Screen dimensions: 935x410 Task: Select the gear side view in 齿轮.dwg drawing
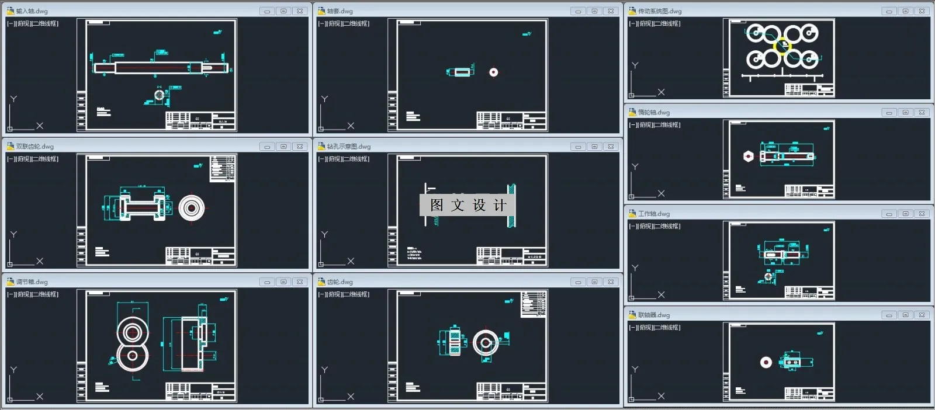(x=455, y=342)
